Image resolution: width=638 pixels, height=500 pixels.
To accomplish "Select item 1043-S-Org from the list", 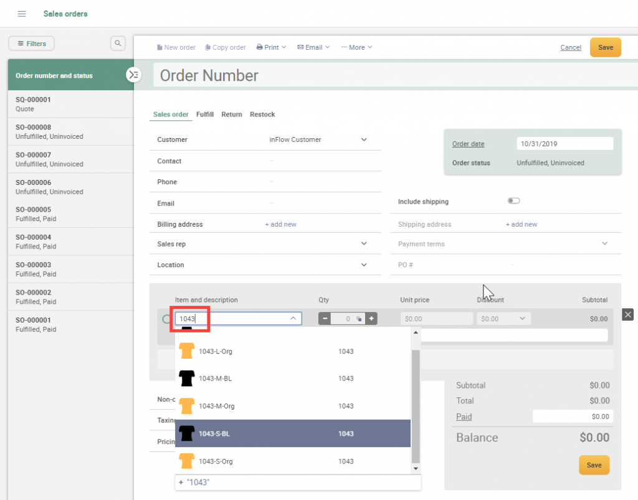I will 293,461.
